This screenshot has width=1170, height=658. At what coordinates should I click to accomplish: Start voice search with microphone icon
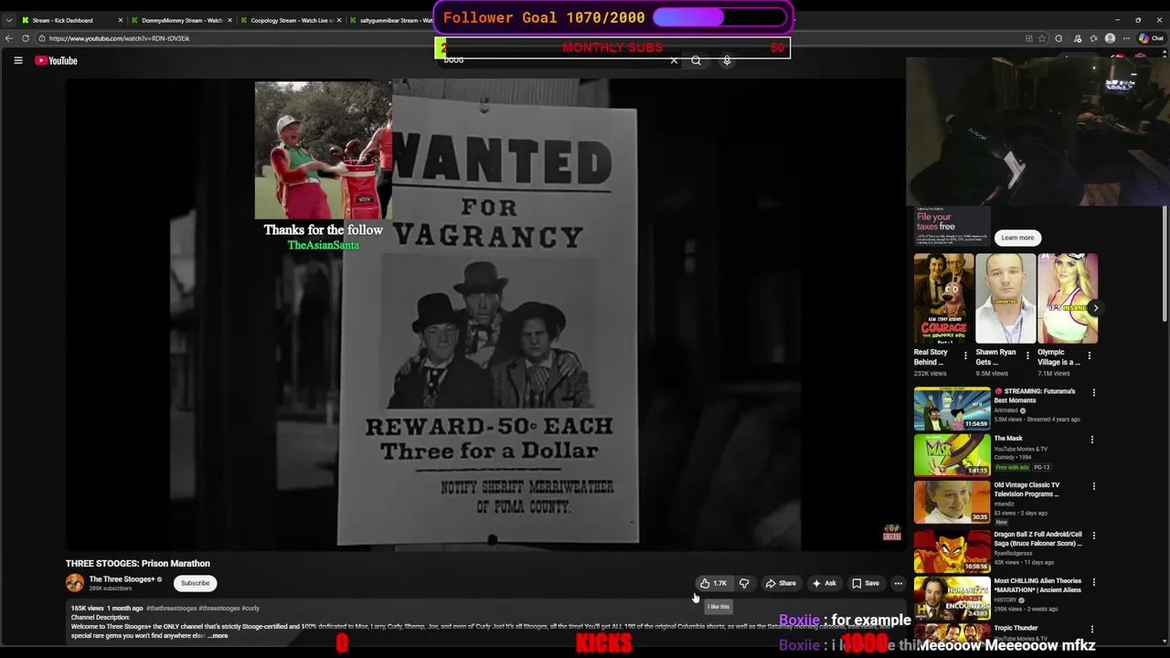(727, 60)
